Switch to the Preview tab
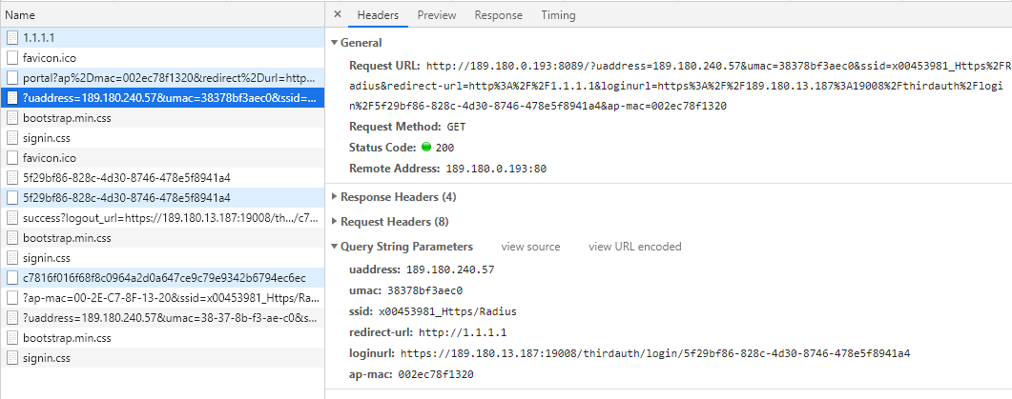This screenshot has height=399, width=1012. click(x=436, y=15)
